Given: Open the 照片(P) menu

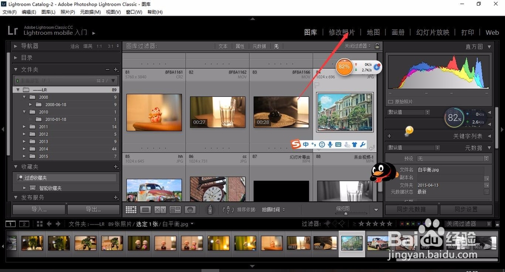Looking at the screenshot, I should click(68, 12).
